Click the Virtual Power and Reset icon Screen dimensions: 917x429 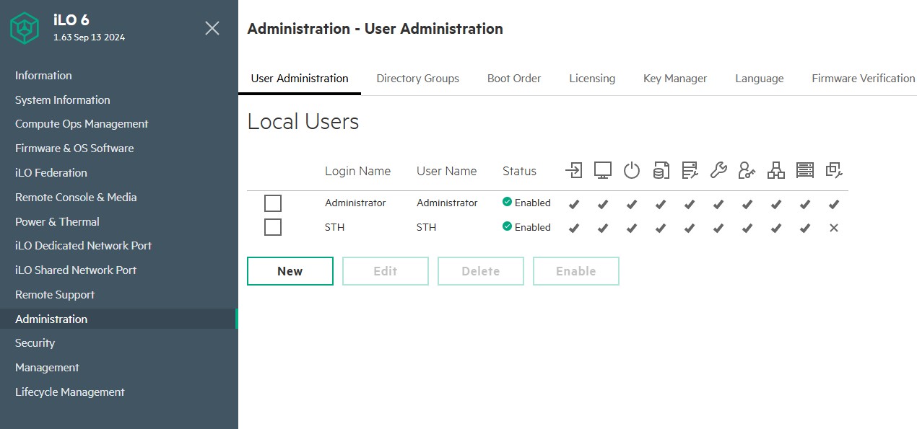(632, 170)
